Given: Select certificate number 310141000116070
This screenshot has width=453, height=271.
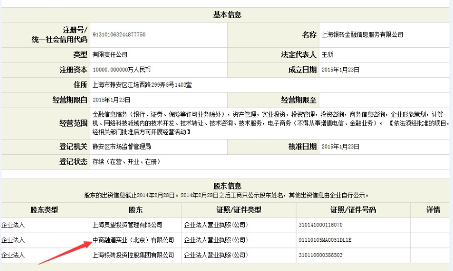Looking at the screenshot, I should pos(321,225).
